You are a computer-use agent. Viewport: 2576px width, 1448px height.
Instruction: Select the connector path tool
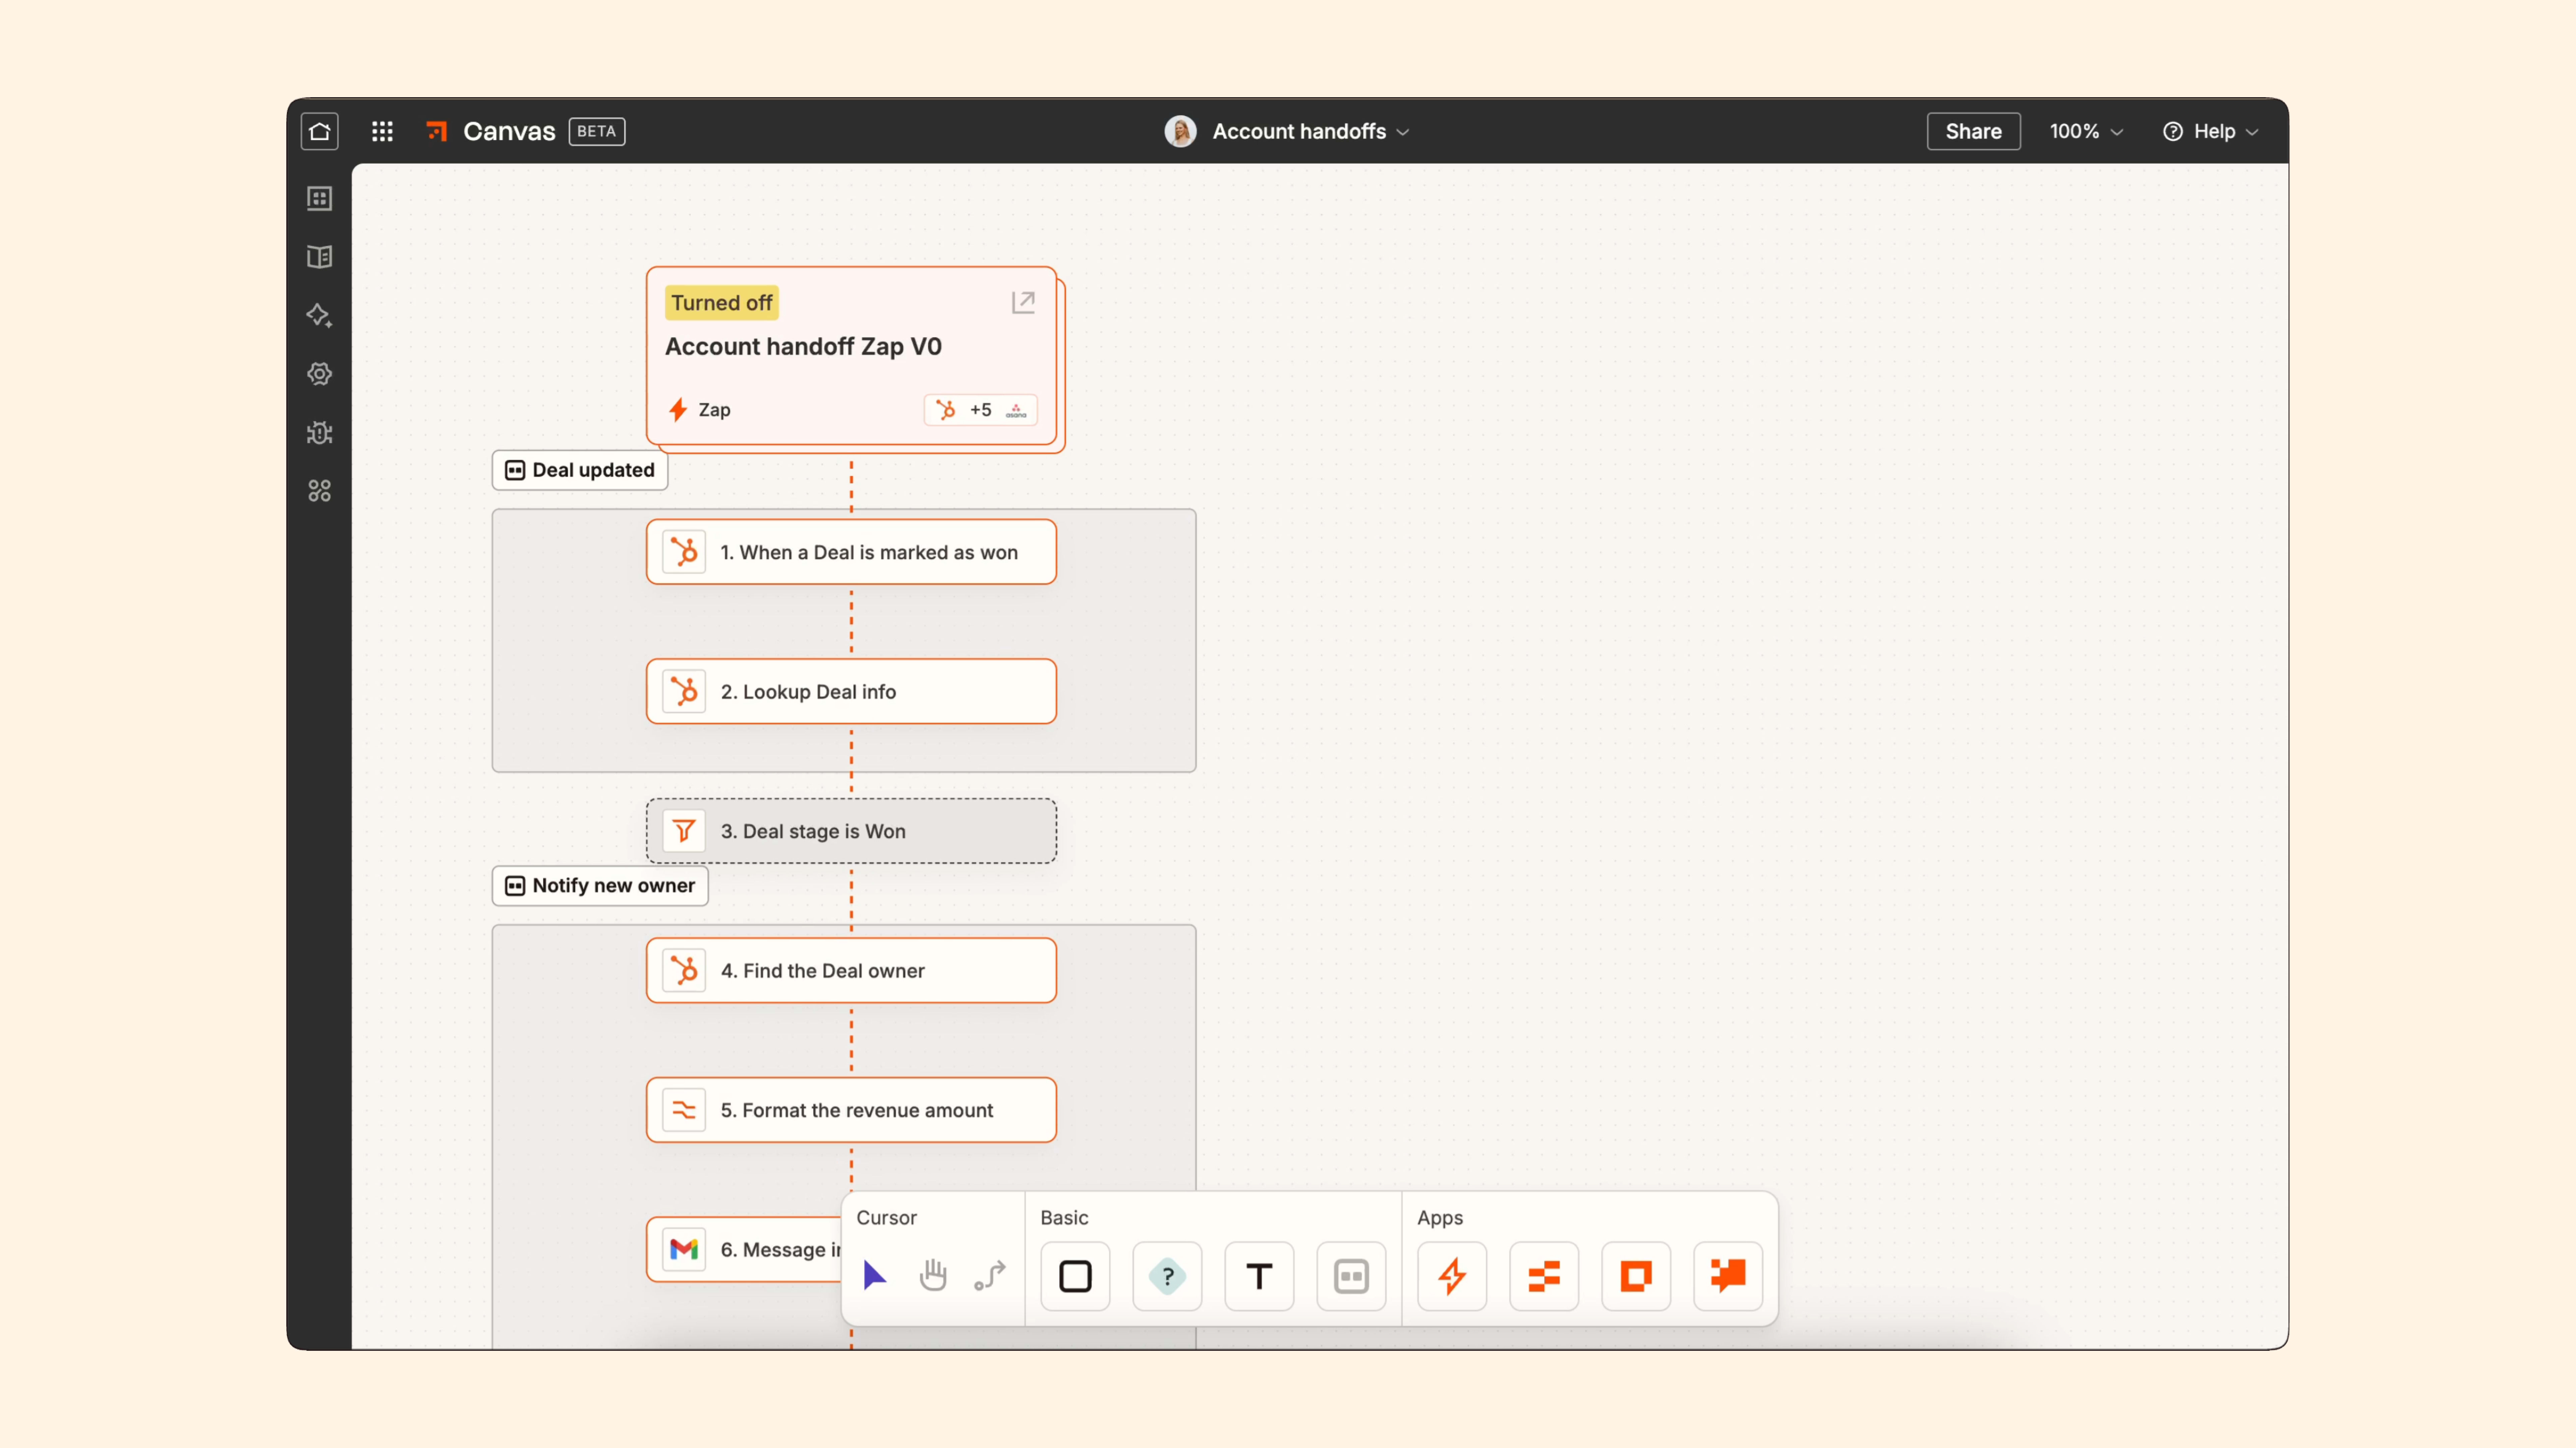tap(990, 1275)
